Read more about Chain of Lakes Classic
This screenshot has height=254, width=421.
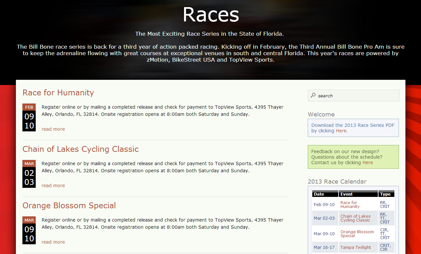[x=53, y=186]
